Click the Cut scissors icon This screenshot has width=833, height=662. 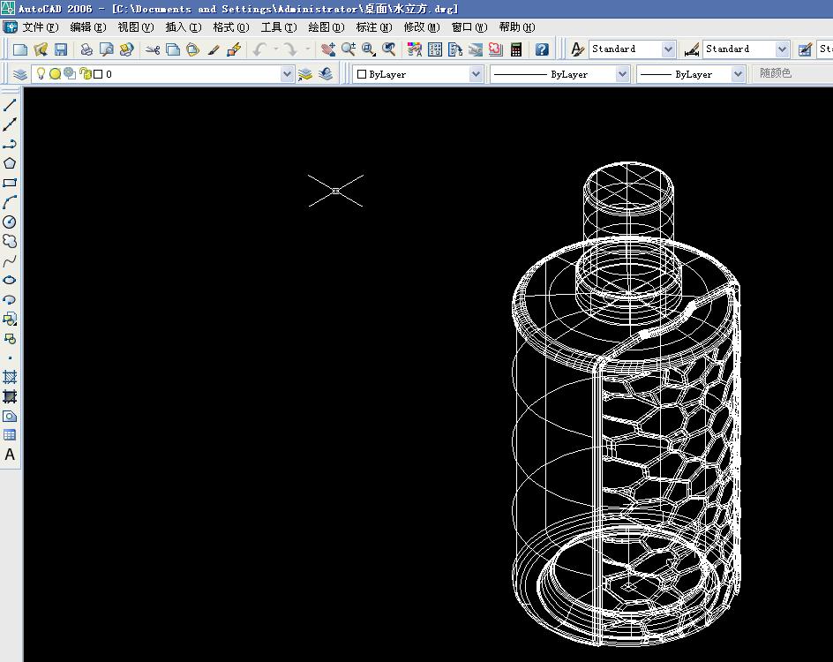[153, 49]
